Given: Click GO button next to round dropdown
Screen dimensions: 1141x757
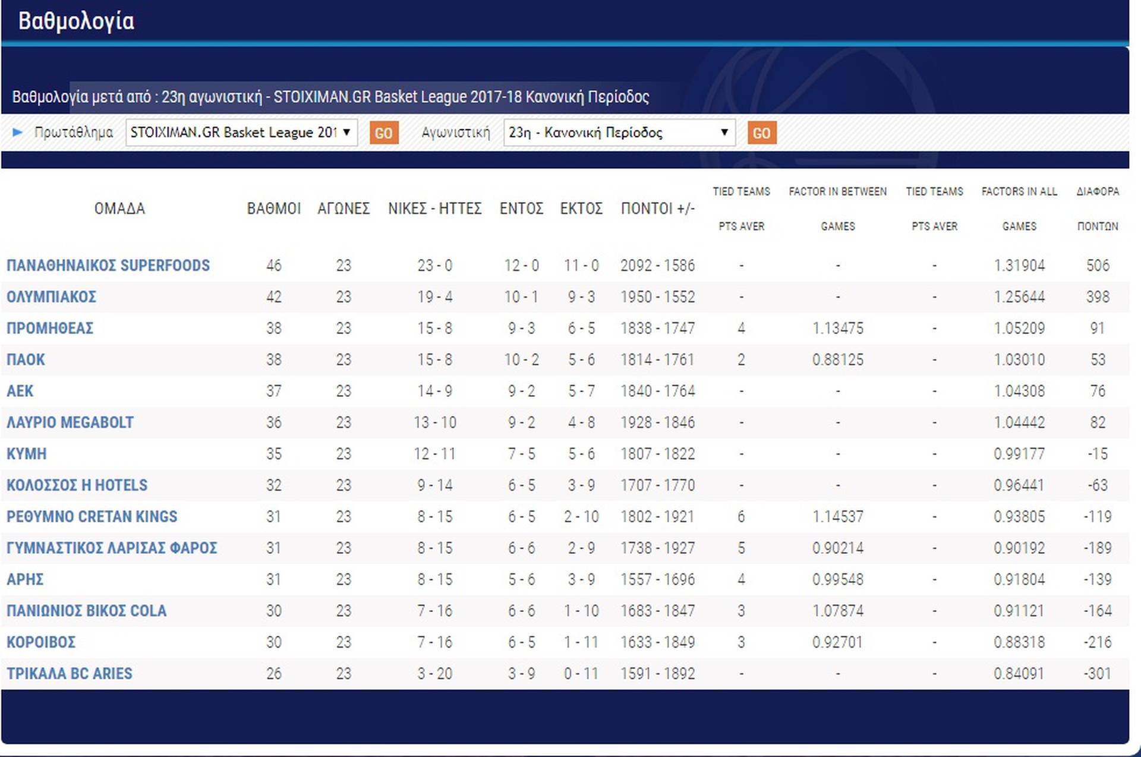Looking at the screenshot, I should tap(761, 133).
